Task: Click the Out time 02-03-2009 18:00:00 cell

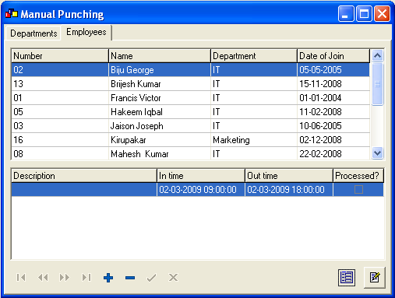Action: (x=289, y=190)
